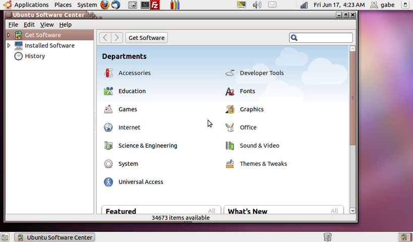Open the Accessories department icon
Image resolution: width=413 pixels, height=242 pixels.
[108, 73]
